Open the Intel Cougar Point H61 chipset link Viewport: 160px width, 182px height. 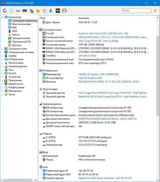(98, 41)
